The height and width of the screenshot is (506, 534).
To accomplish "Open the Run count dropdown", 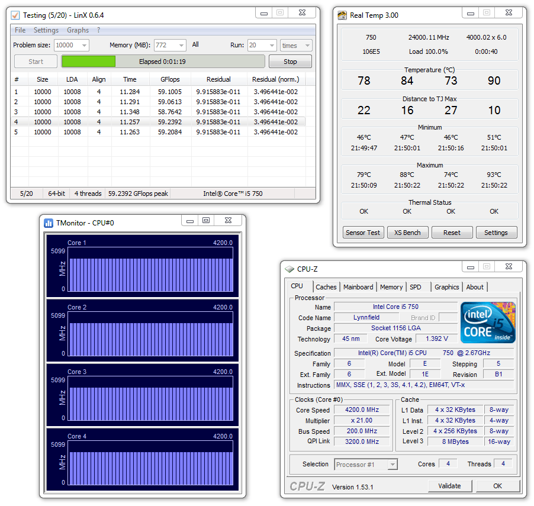I will point(271,46).
